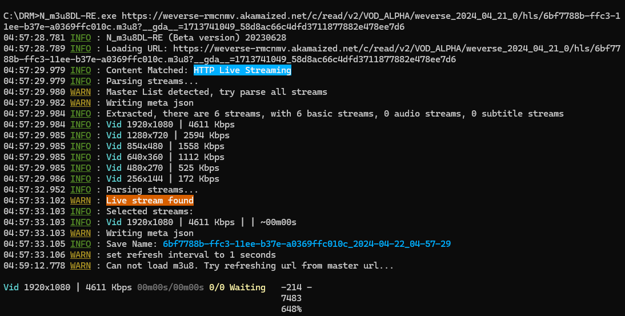Click the 0/0 Waiting status text
The image size is (625, 316).
[237, 287]
